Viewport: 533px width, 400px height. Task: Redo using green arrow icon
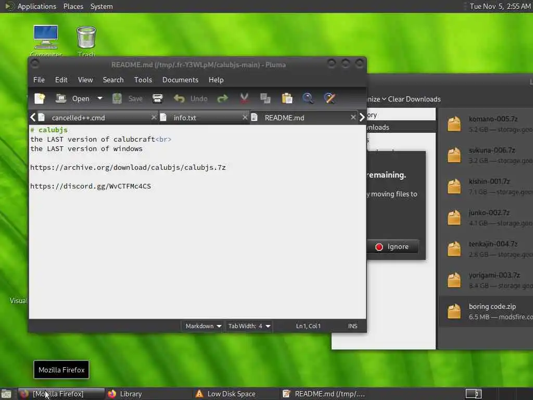point(222,98)
